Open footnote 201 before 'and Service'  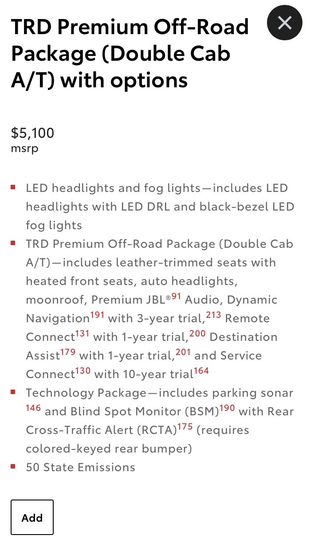pyautogui.click(x=183, y=353)
